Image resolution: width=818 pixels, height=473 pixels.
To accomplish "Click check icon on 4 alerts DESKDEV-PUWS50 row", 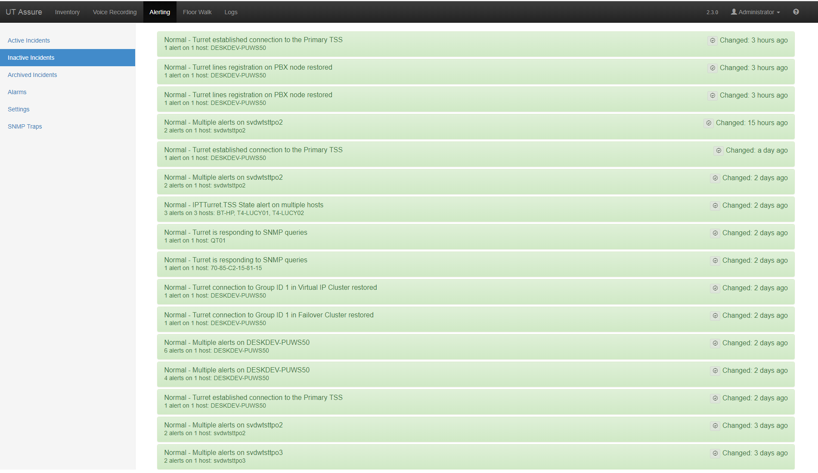I will click(x=715, y=371).
